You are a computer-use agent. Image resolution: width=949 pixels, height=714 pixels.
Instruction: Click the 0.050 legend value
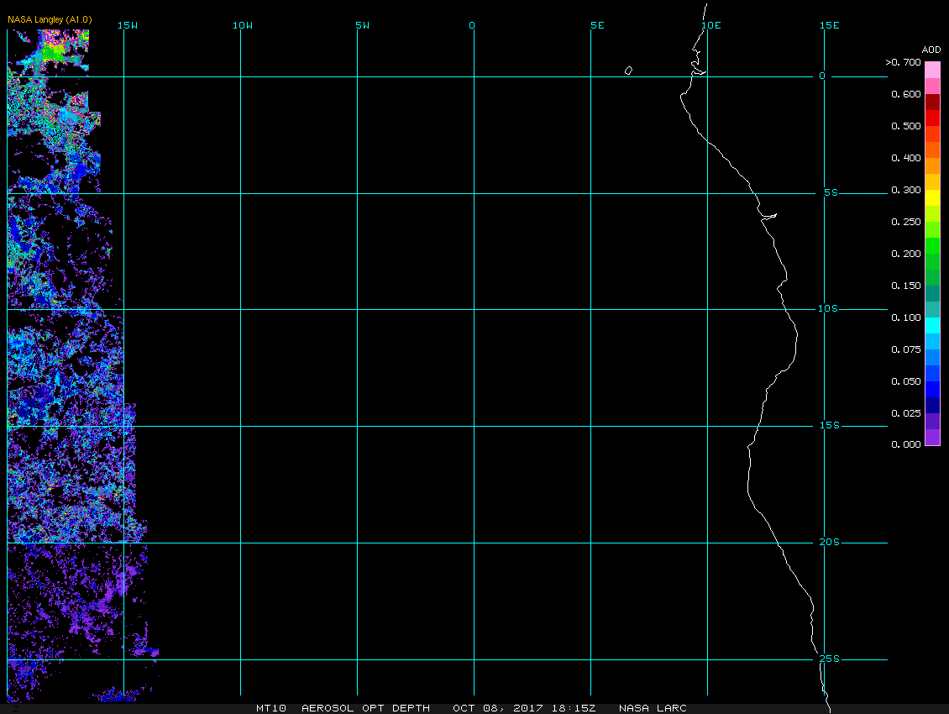tap(906, 381)
